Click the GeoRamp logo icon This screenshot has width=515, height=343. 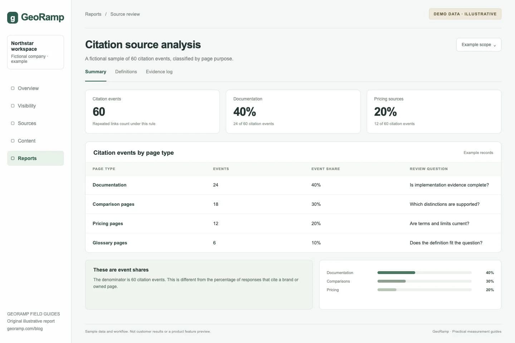tap(13, 18)
